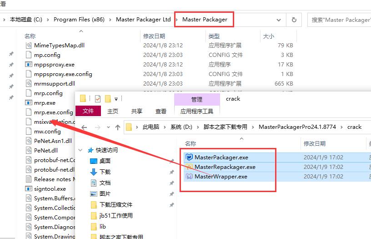Sort by 修改日期 column in Master Packager window
The image size is (371, 239).
[x=154, y=36]
